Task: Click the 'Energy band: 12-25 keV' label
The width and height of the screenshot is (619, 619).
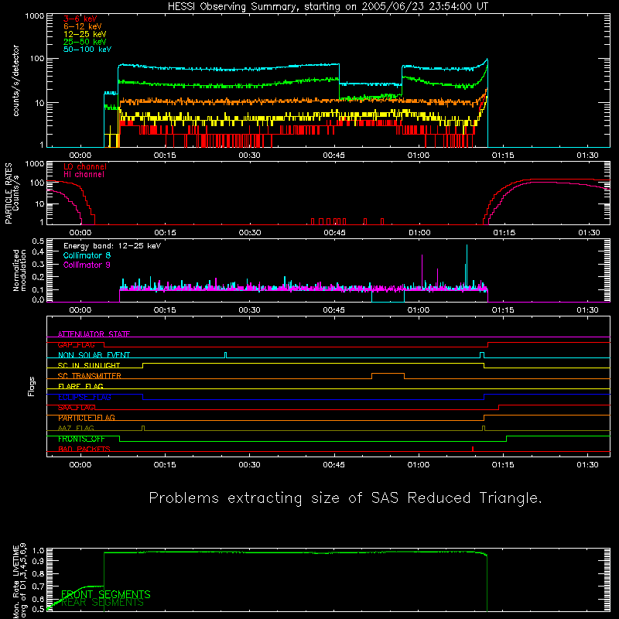Action: coord(112,246)
